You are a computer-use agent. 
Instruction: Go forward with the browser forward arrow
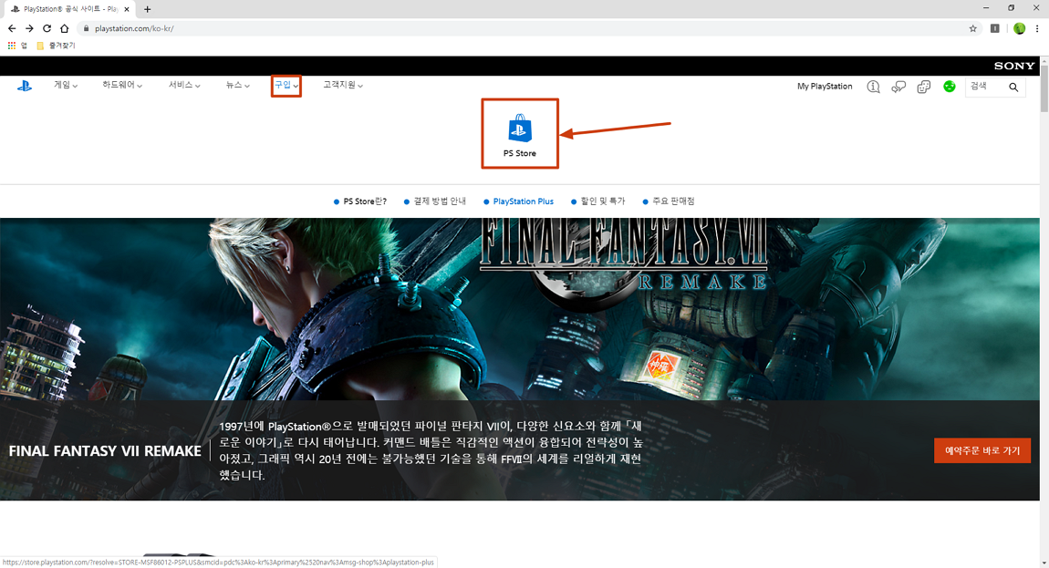coord(29,28)
